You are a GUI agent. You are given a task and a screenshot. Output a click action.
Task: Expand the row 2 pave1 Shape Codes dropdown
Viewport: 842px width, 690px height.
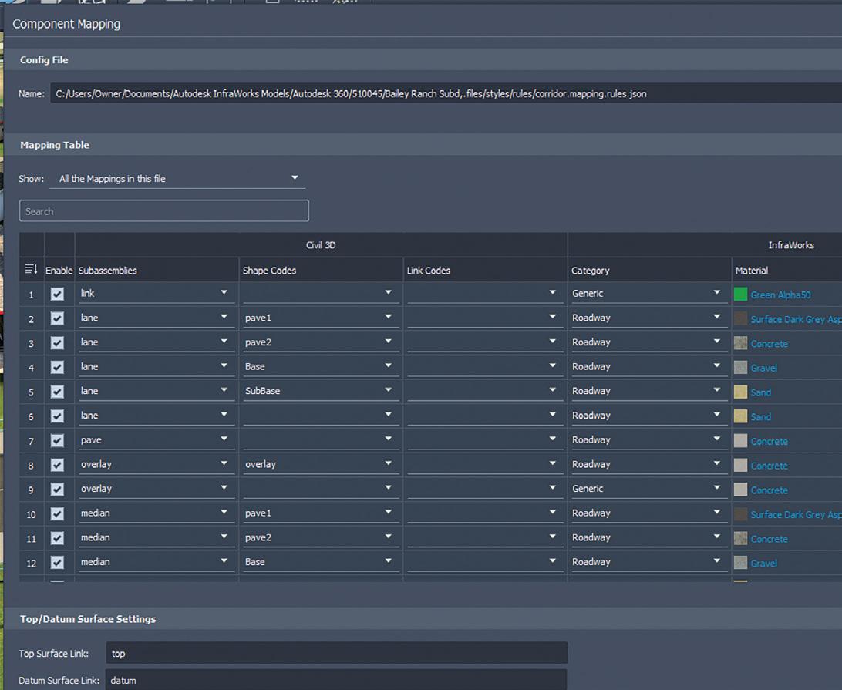321,318
